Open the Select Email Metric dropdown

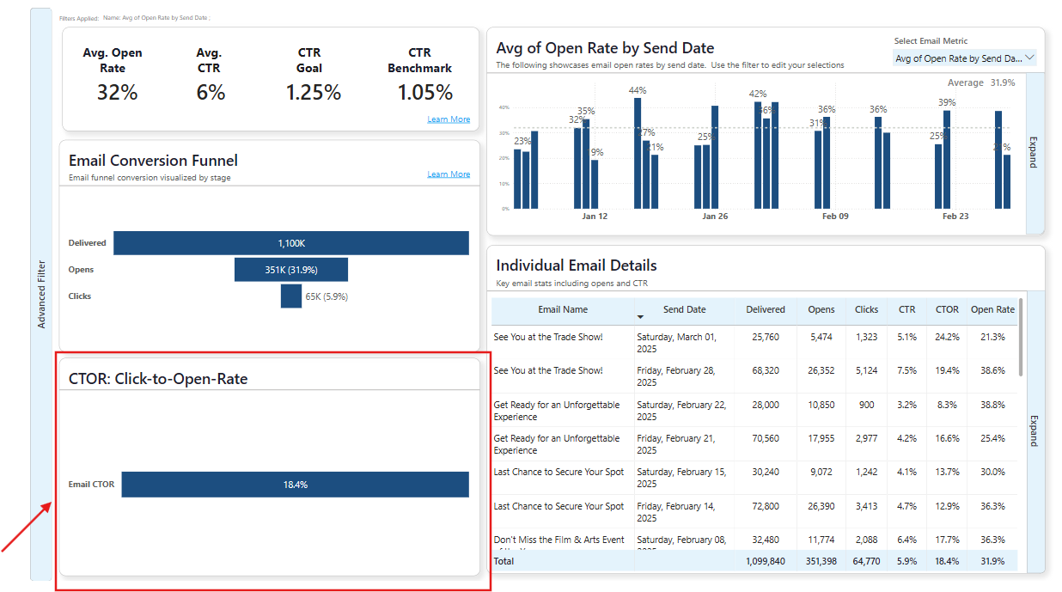point(965,58)
